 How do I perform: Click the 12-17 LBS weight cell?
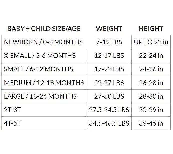[x=109, y=55]
